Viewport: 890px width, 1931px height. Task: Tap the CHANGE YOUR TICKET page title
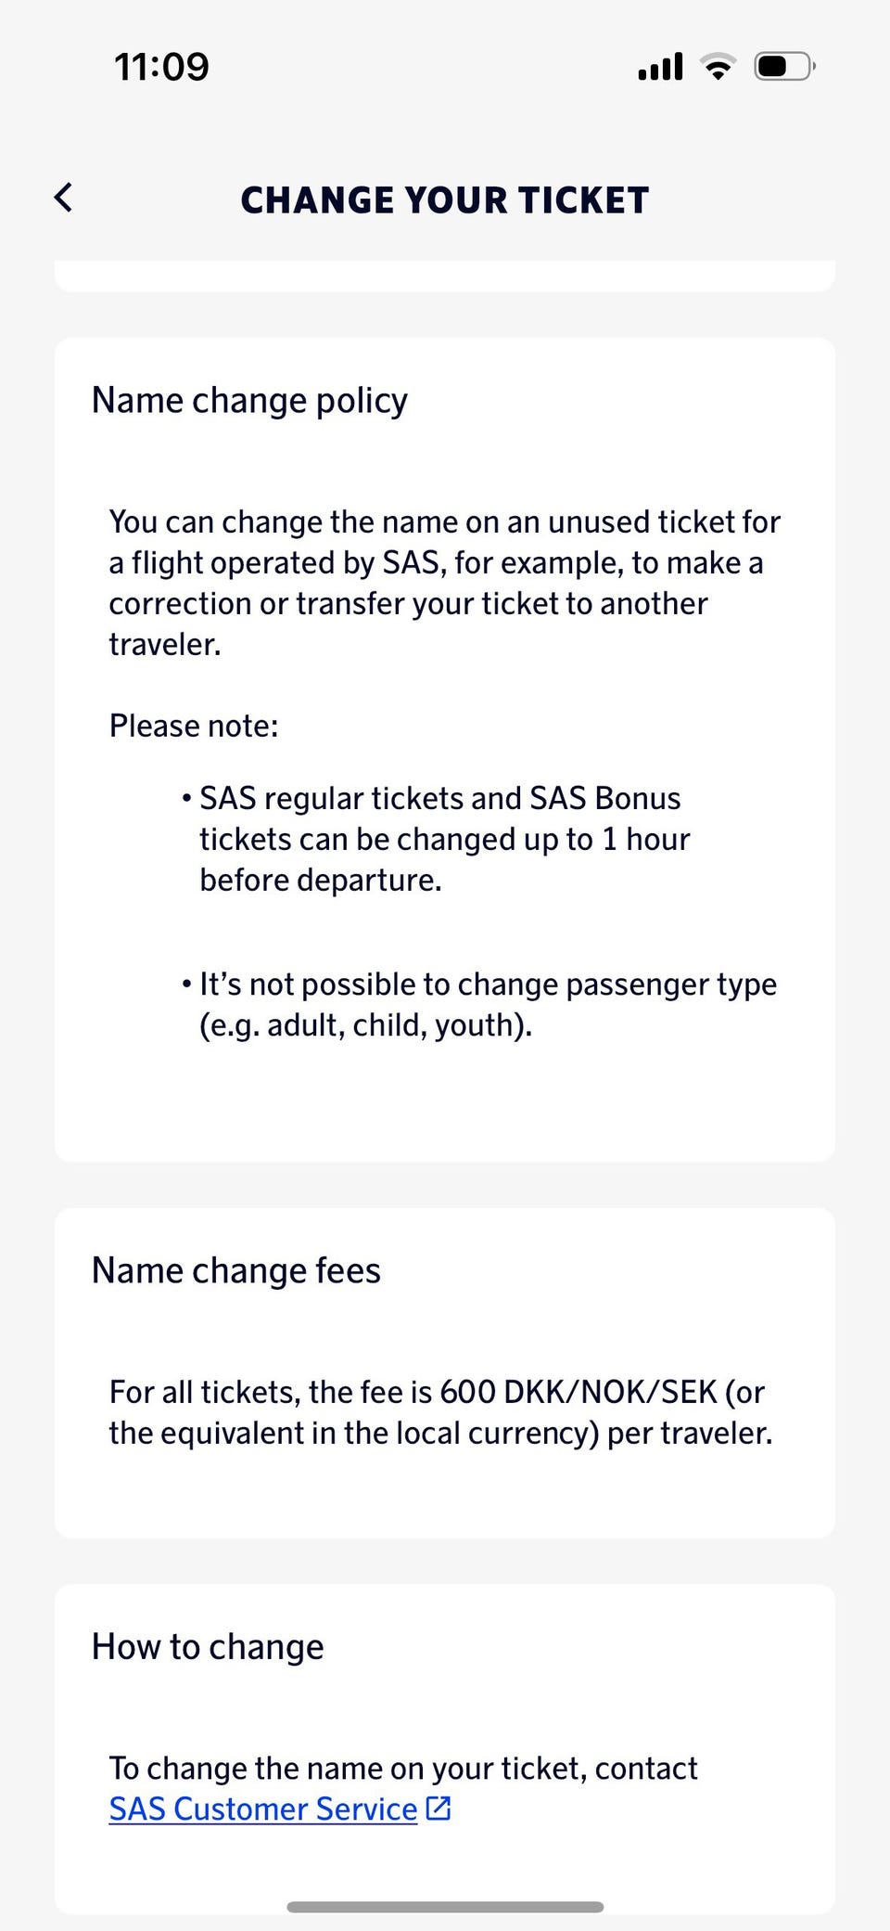445,200
